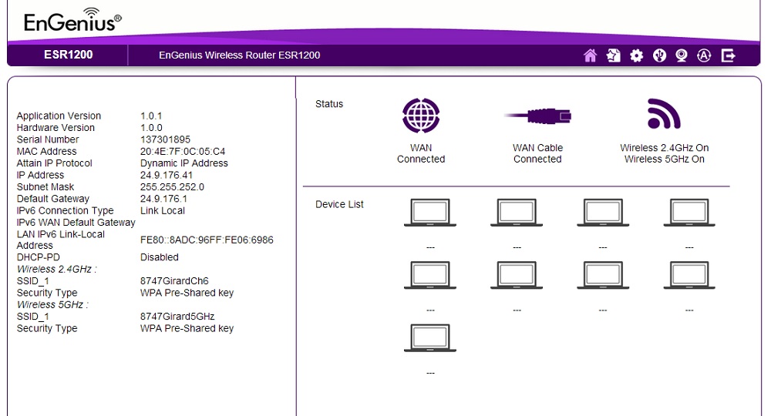Click the IP address value 24.9.176.41

167,175
